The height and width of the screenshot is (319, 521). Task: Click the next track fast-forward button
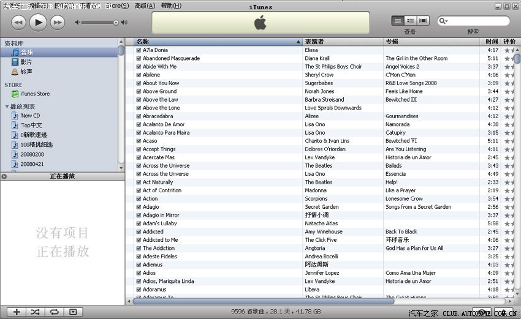(x=57, y=23)
